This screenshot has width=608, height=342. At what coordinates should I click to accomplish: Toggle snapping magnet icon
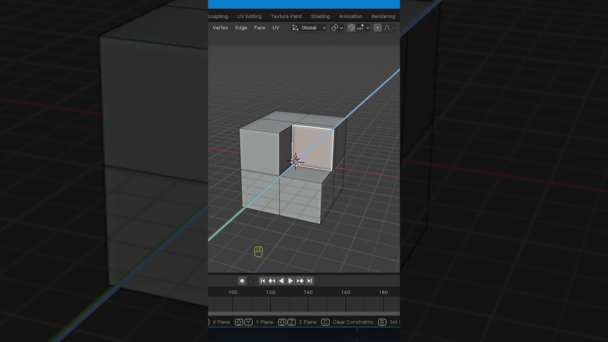coord(351,28)
